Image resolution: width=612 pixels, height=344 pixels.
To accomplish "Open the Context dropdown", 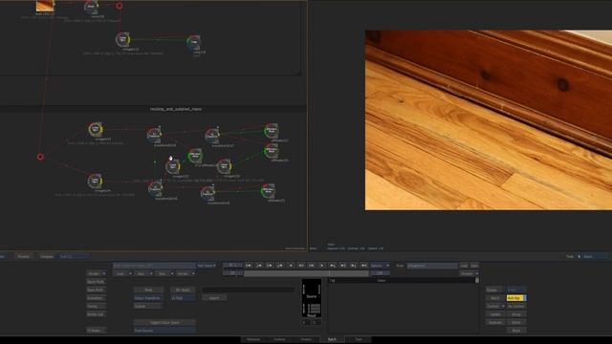I will click(495, 306).
